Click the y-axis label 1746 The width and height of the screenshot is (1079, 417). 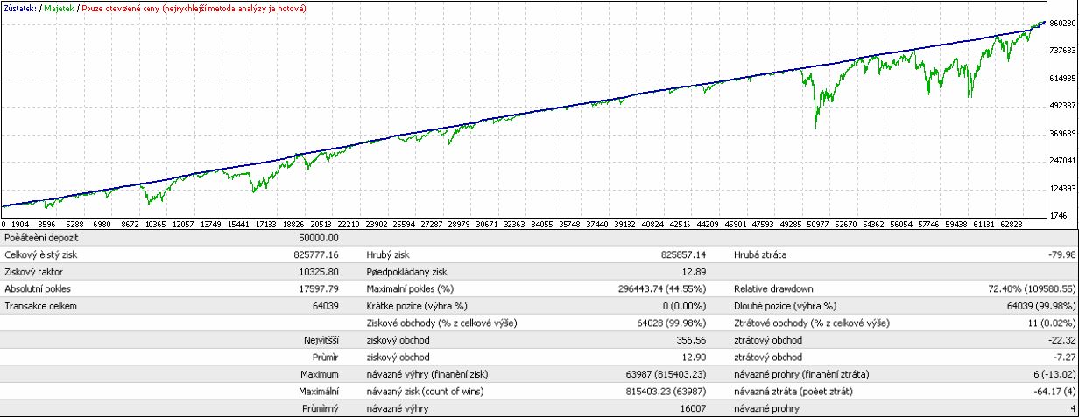tap(1057, 215)
